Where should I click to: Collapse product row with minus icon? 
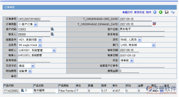[x=26, y=90]
